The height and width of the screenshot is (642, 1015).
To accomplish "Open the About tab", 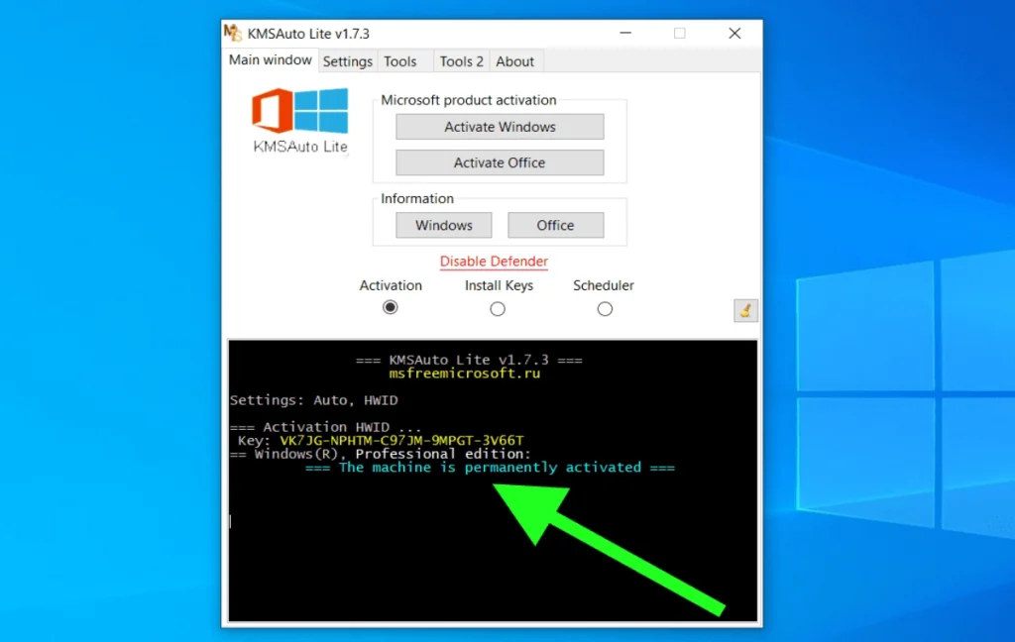I will click(x=514, y=60).
